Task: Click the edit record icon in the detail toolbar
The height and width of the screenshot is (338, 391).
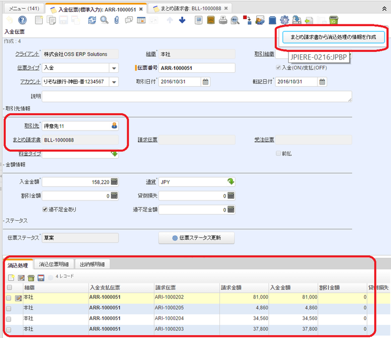Action: click(x=21, y=277)
